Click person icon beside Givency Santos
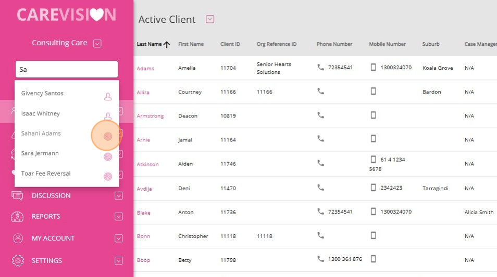Viewport: 497px width, 277px height. [x=108, y=97]
